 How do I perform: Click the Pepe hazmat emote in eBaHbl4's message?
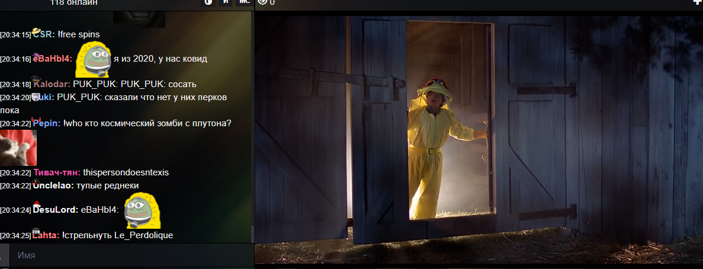[x=93, y=58]
